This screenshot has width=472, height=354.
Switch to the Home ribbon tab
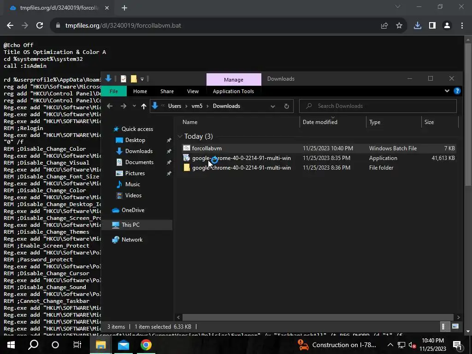point(140,91)
